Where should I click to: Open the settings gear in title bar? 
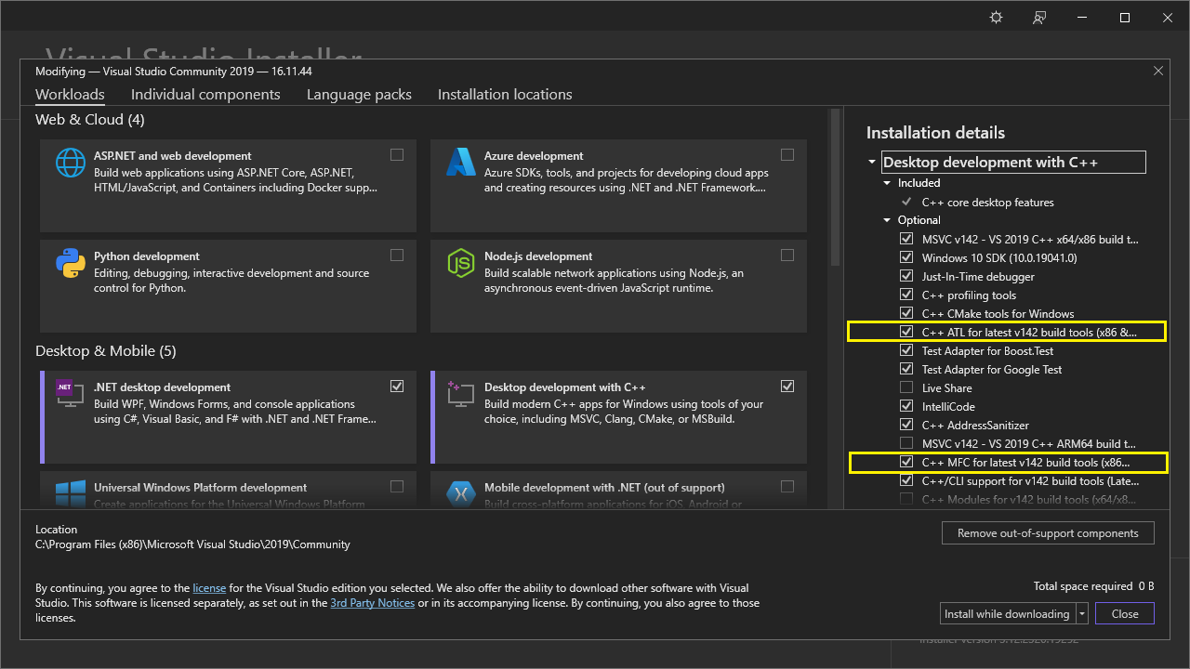tap(997, 18)
